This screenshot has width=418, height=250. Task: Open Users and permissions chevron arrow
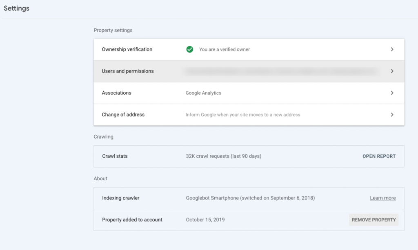point(392,71)
